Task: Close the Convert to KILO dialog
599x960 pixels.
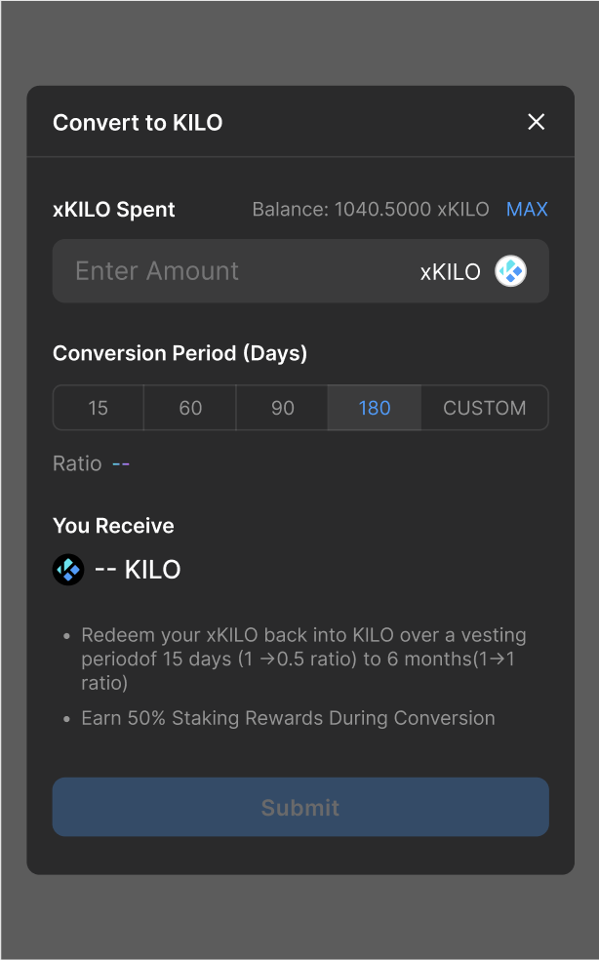Action: [x=536, y=122]
